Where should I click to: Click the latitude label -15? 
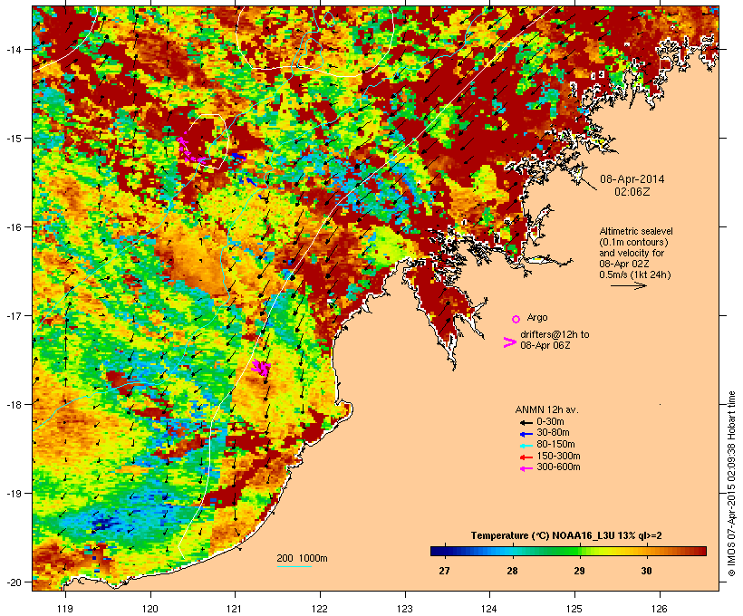click(x=14, y=139)
